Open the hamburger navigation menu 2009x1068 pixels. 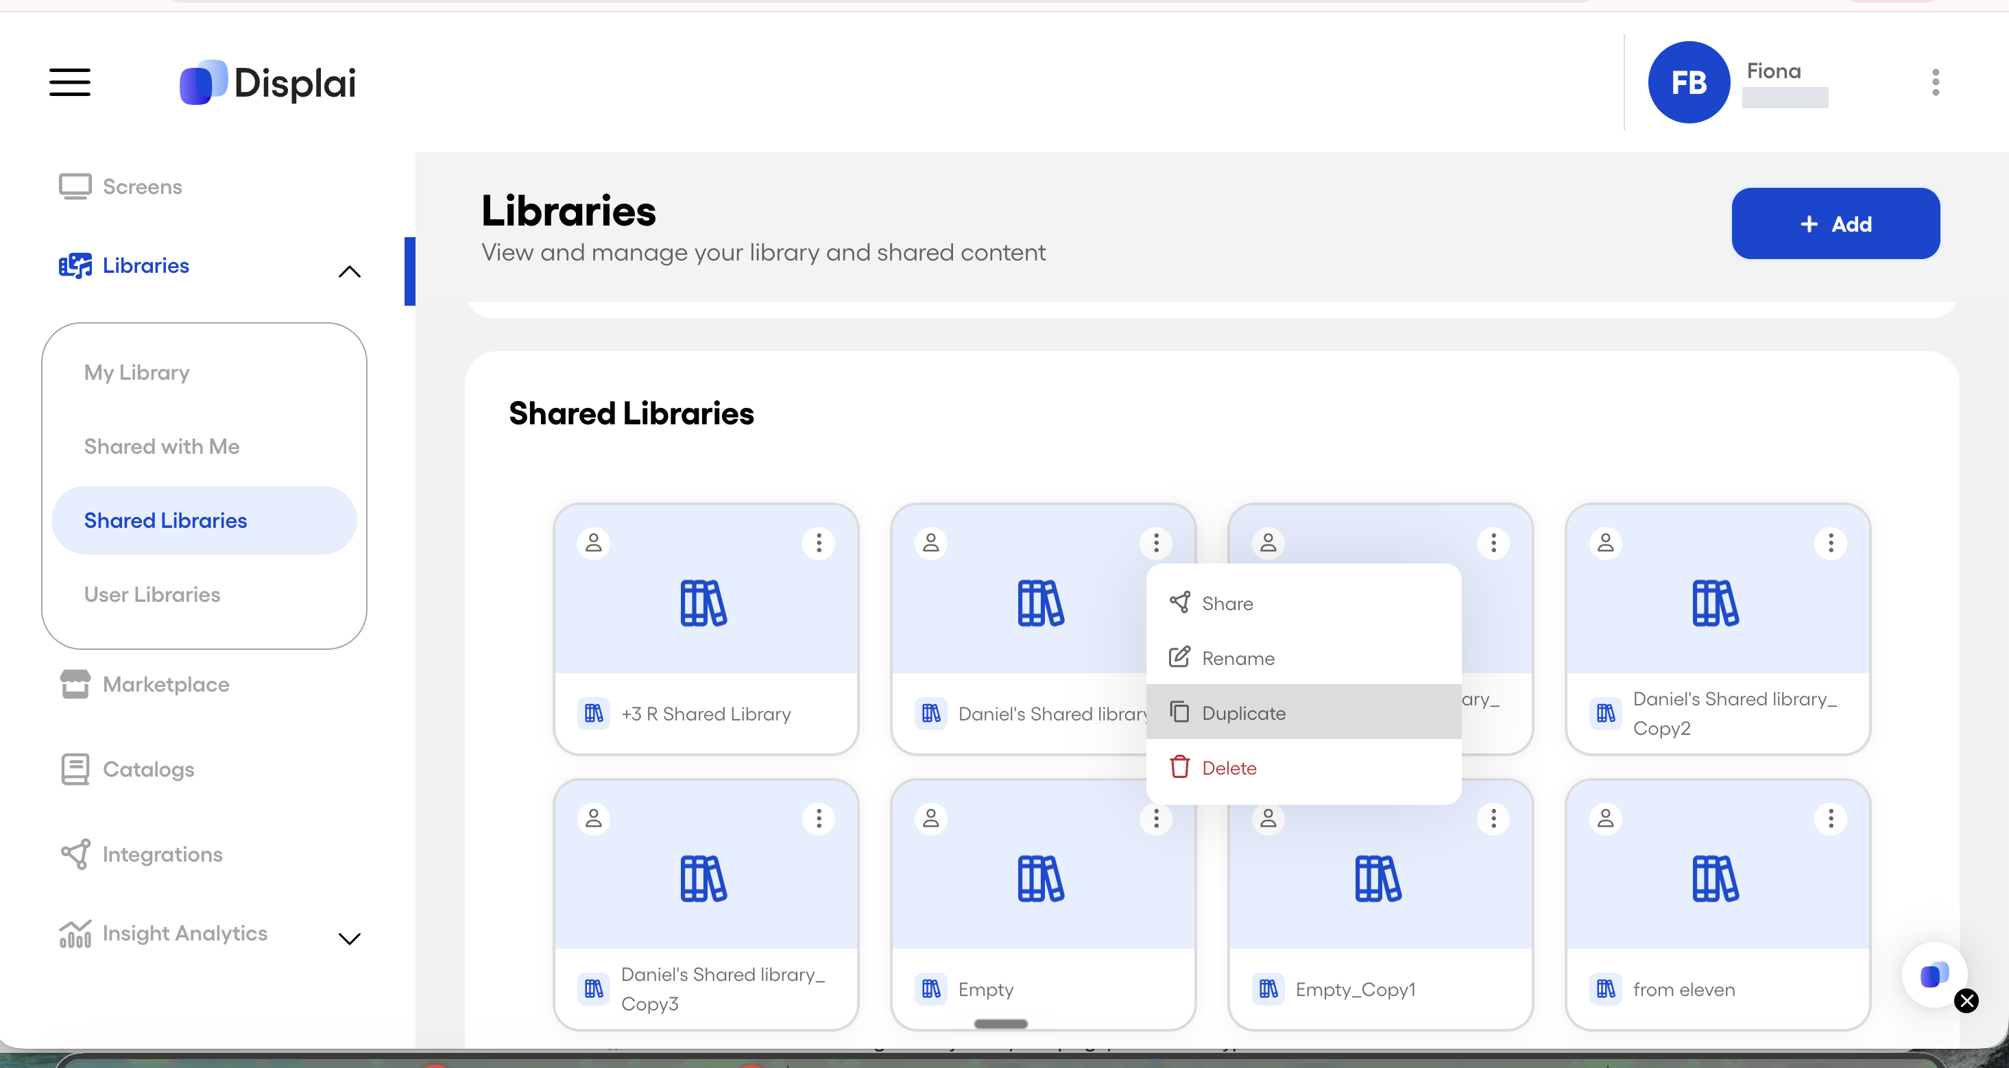pos(69,83)
